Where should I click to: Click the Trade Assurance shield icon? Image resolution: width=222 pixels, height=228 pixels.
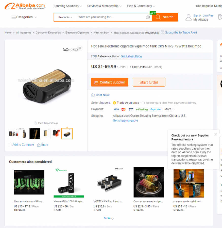point(114,103)
